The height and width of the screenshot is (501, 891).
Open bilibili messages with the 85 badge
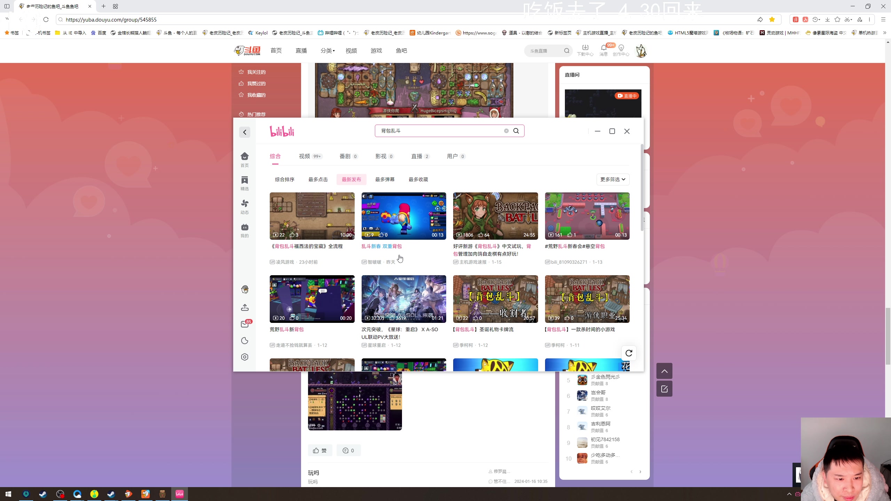245,324
